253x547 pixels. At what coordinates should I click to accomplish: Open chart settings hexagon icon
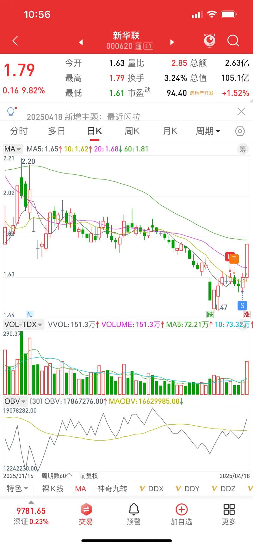coord(240,131)
